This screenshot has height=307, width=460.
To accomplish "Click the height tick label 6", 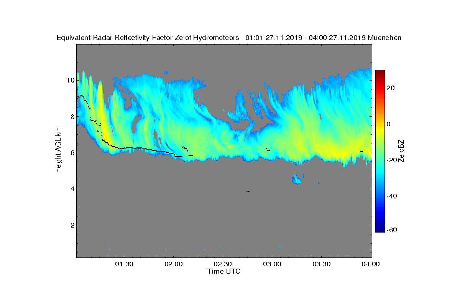I will click(x=72, y=153).
